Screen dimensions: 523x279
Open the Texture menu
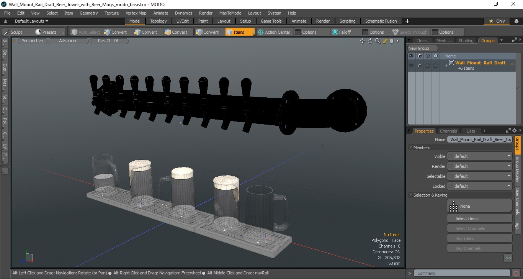(111, 13)
